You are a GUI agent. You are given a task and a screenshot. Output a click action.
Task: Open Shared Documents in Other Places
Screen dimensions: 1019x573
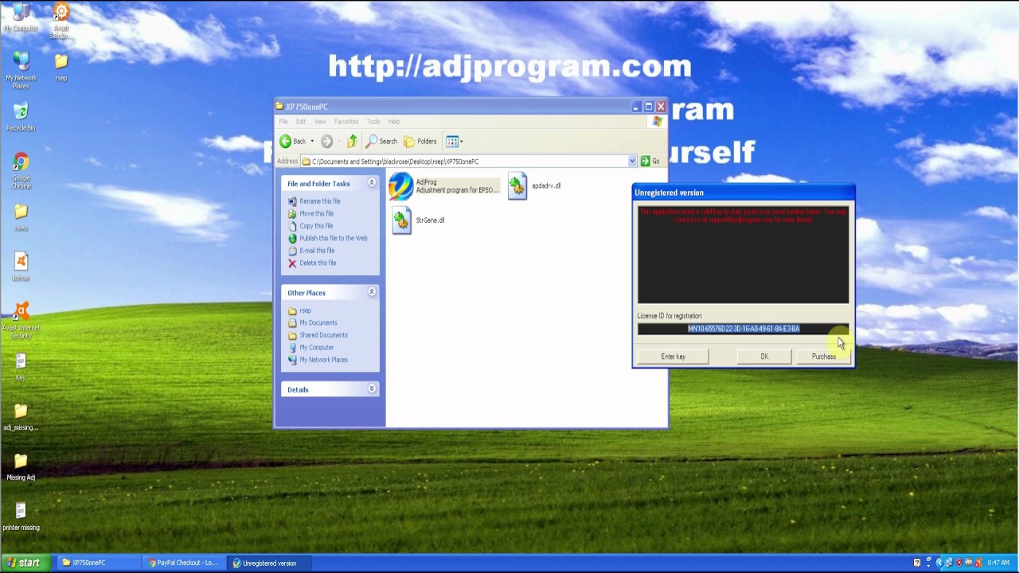point(323,335)
